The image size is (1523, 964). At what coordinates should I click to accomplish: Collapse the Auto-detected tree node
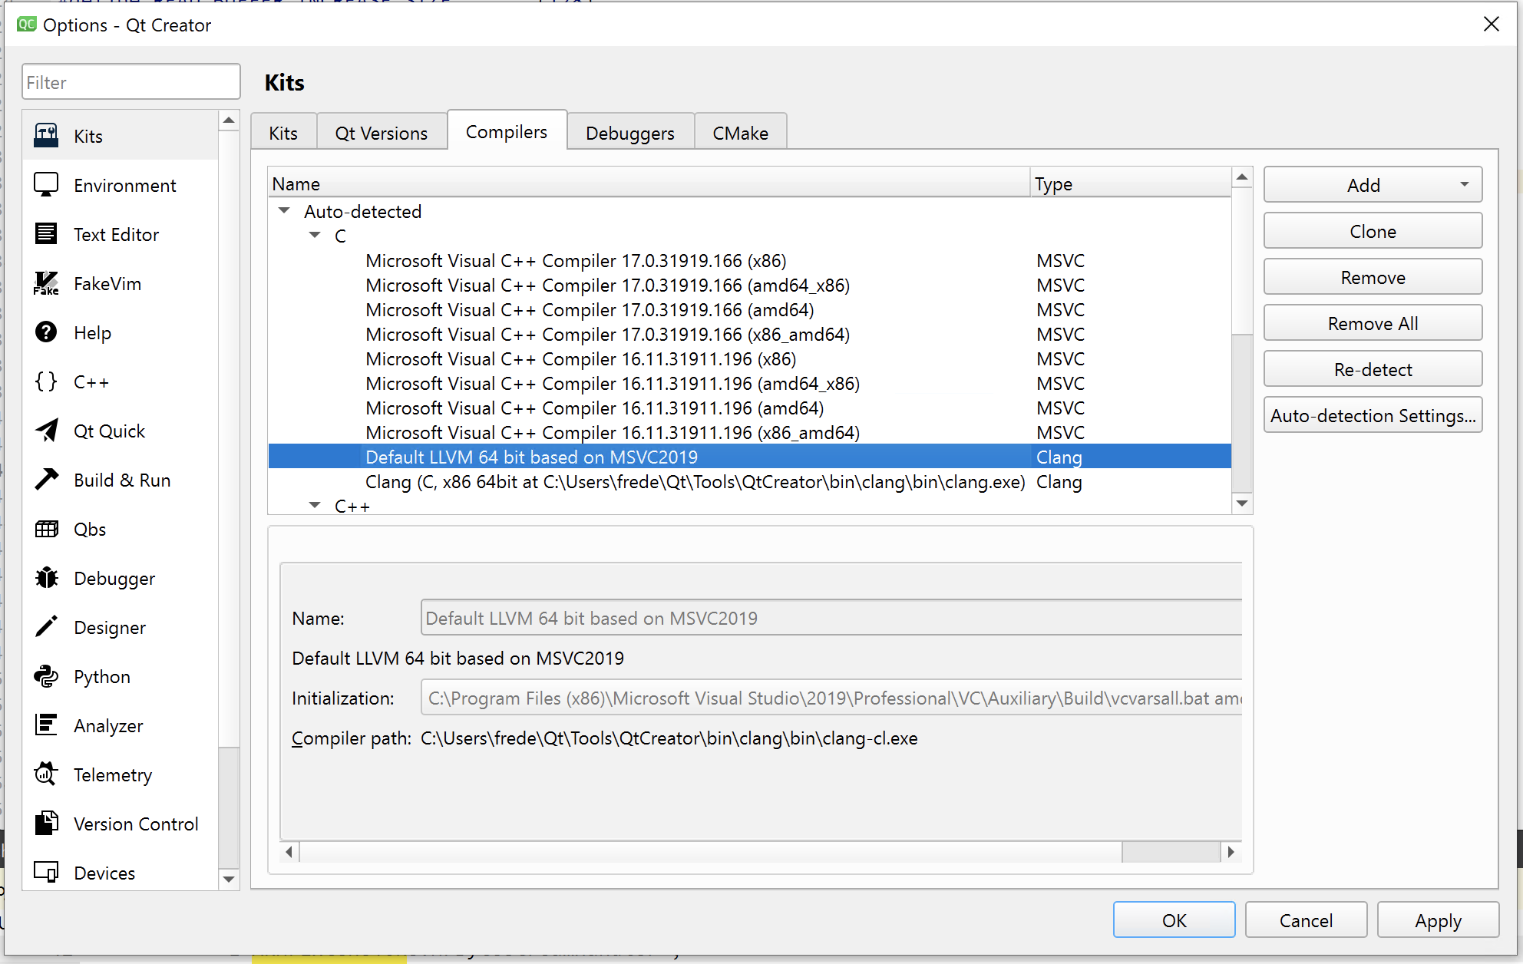[x=284, y=211]
